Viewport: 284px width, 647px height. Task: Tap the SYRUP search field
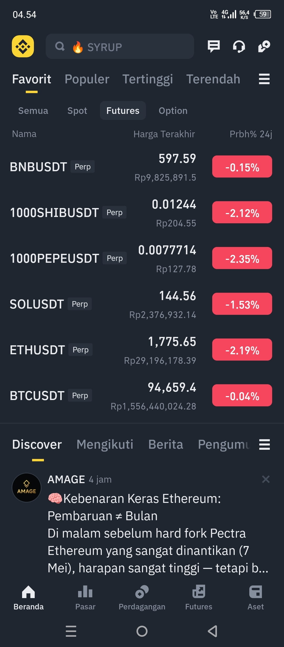click(x=120, y=46)
